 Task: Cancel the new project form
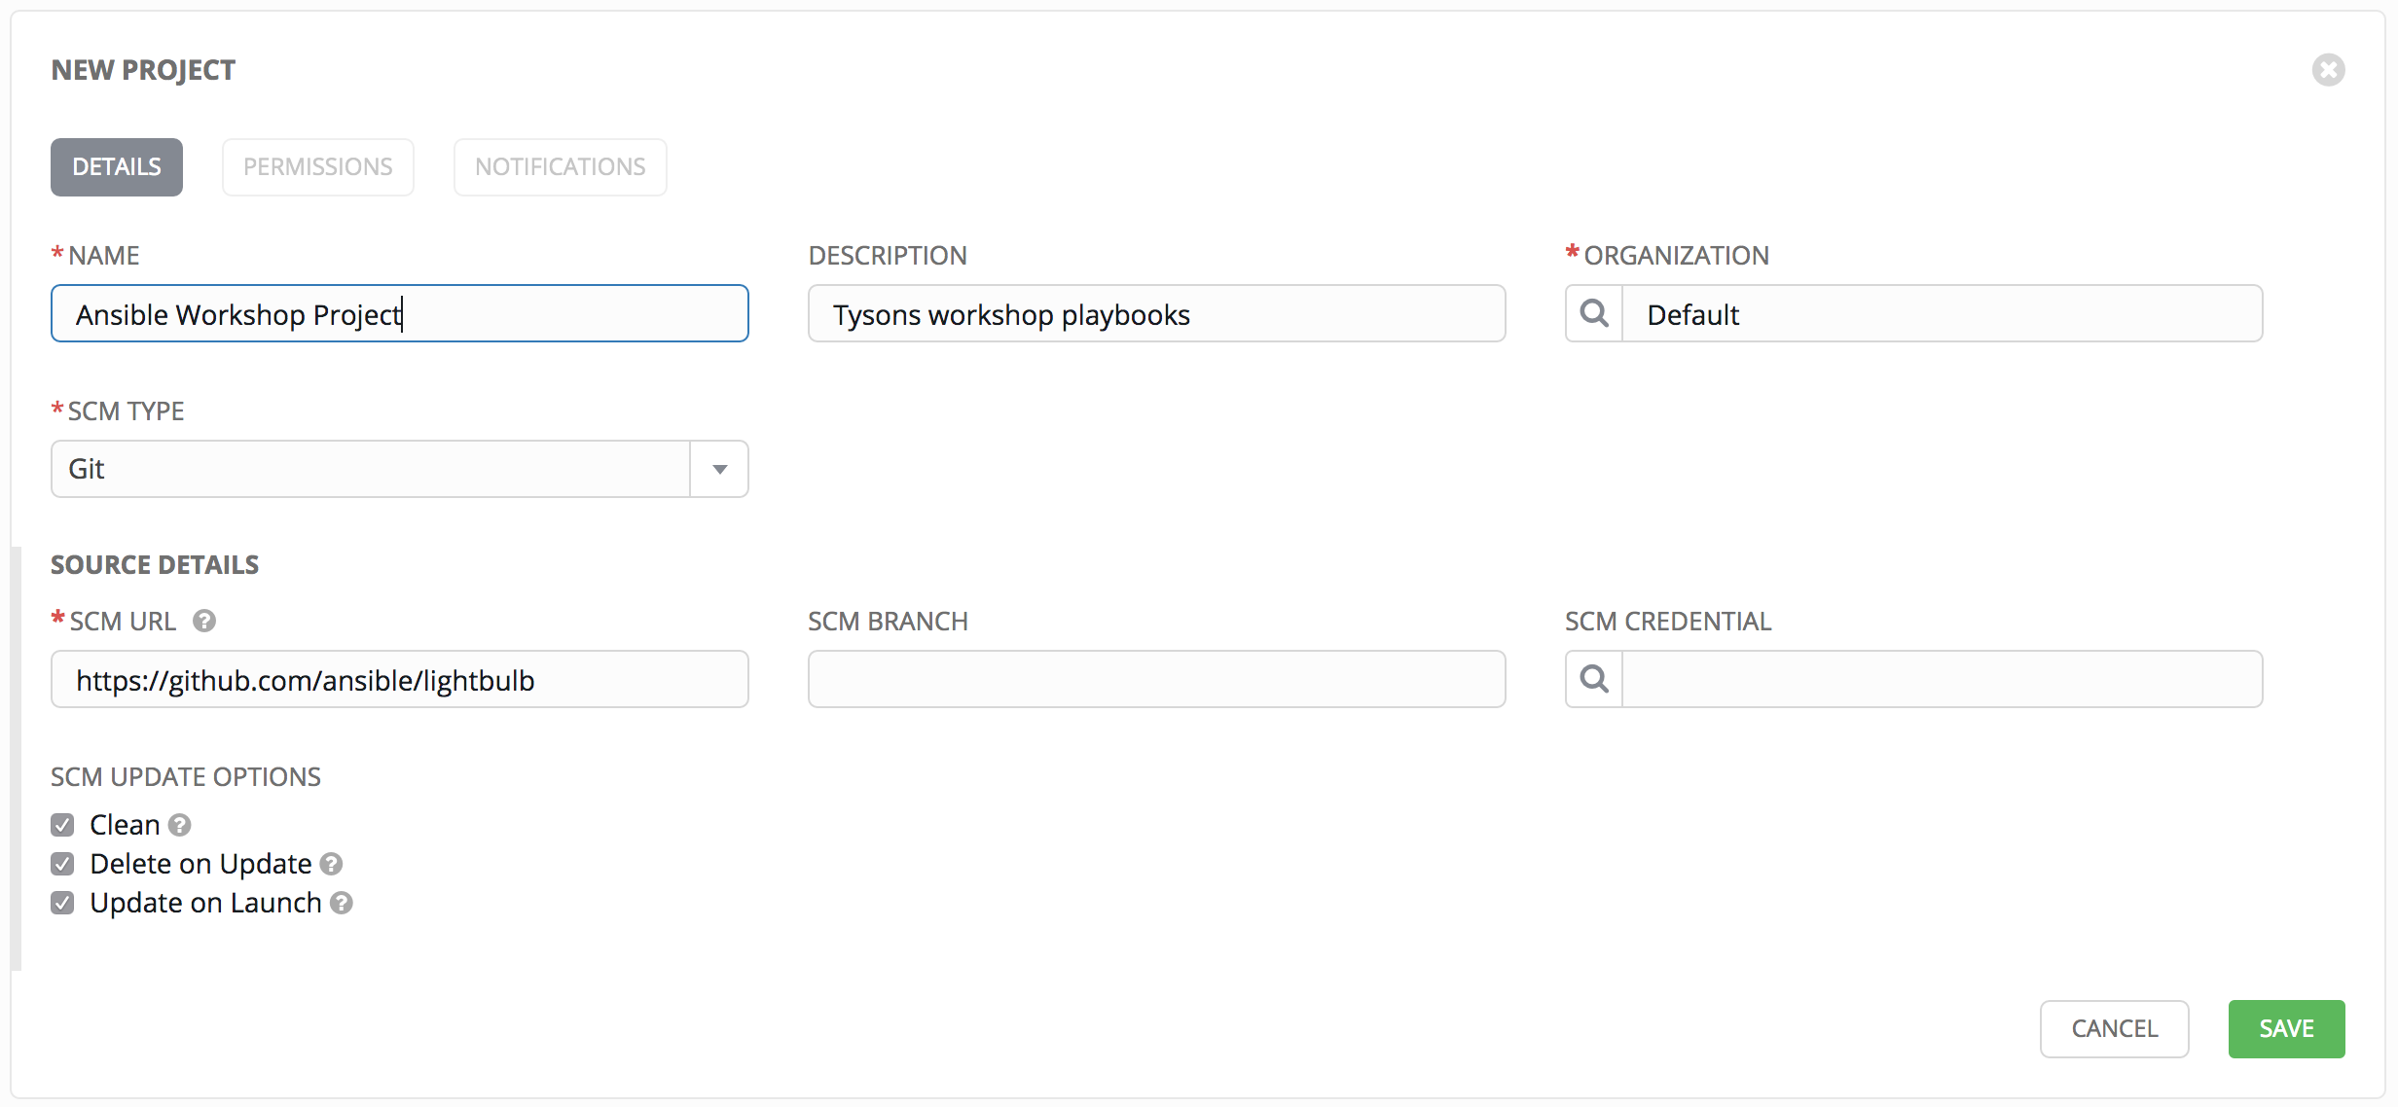click(x=2115, y=1029)
